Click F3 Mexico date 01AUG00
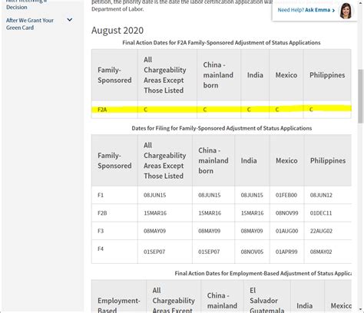Image resolution: width=364 pixels, height=313 pixels. [x=286, y=231]
